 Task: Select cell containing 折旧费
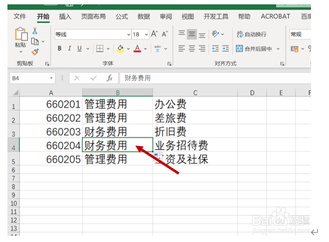point(195,131)
